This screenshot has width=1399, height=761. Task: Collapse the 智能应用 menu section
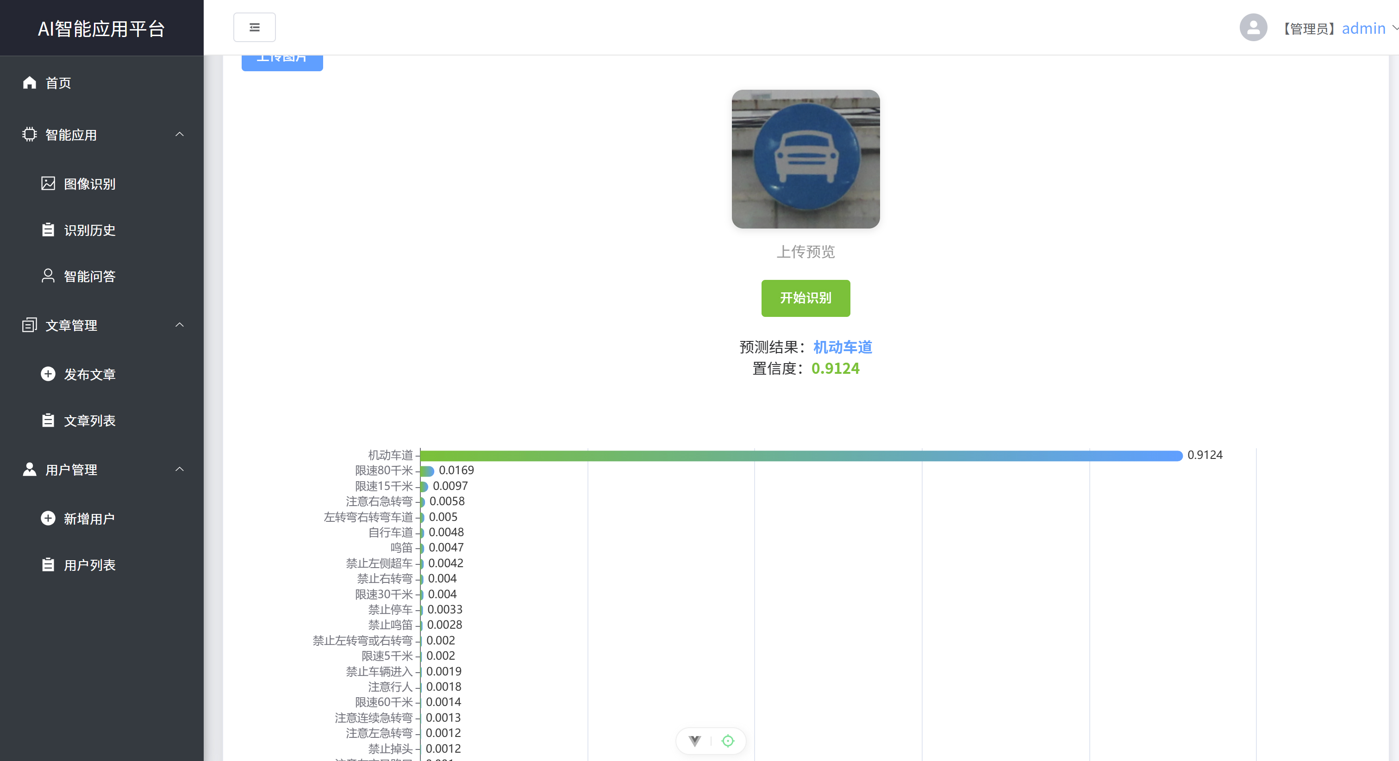tap(179, 134)
